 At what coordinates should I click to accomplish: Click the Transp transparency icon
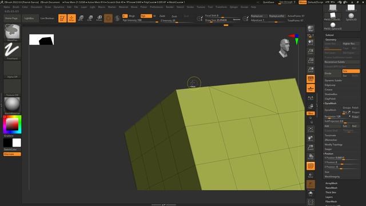(311, 175)
